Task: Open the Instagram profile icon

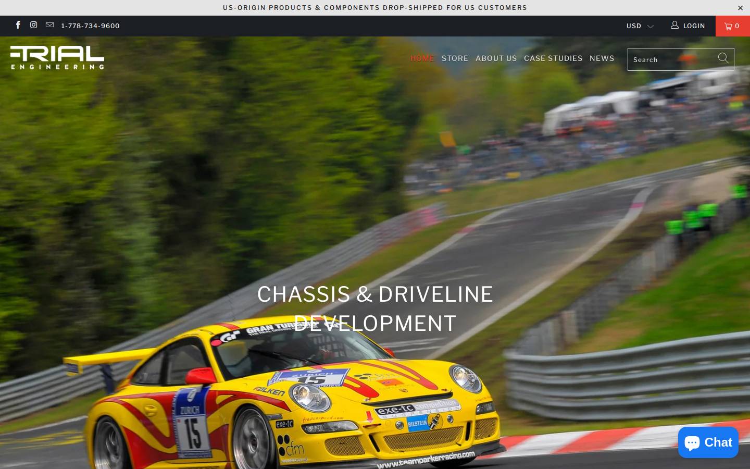Action: [33, 25]
